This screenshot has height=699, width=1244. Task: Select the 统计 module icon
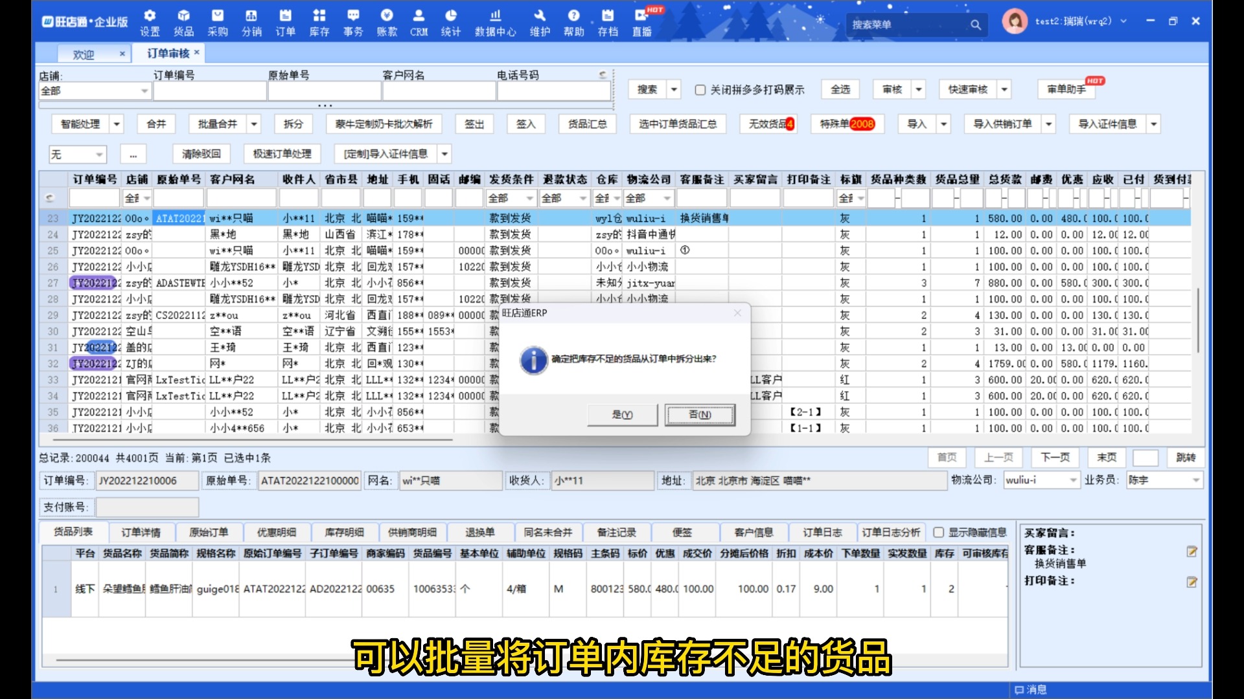point(451,21)
